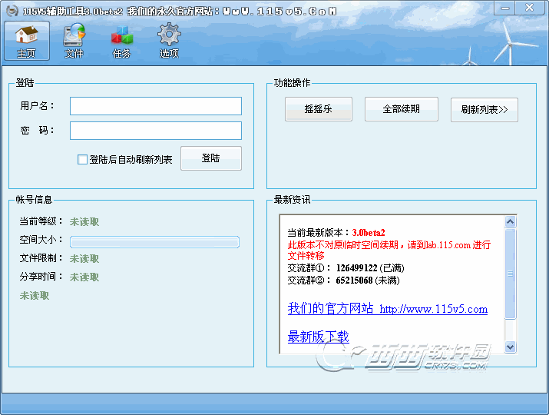Screen dimensions: 549x415
Task: Minimize the 115v5 window
Action: click(x=504, y=8)
